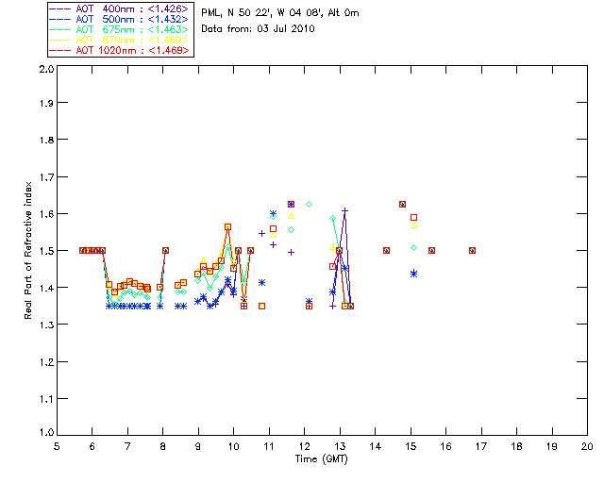604x483 pixels.
Task: Click the lone blue asterisk below 1.5 near hour 15
Action: [413, 274]
